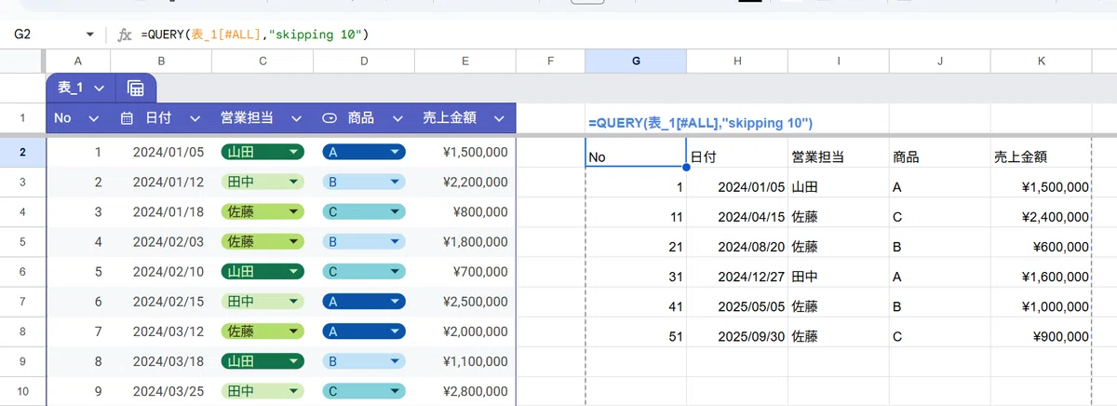Image resolution: width=1117 pixels, height=406 pixels.
Task: Select the select-all corner box
Action: tap(22, 61)
